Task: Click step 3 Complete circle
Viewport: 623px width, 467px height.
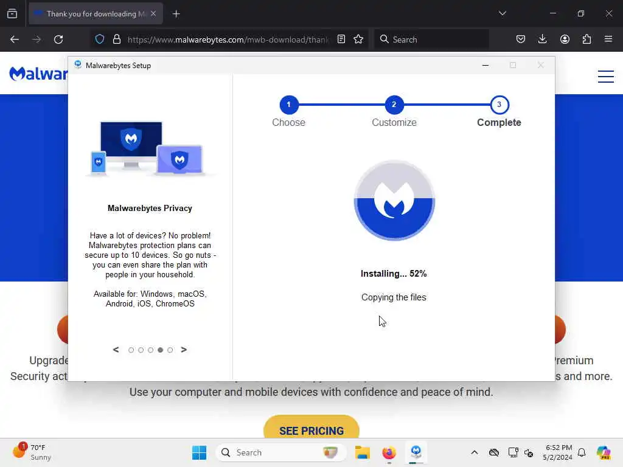Action: tap(499, 105)
